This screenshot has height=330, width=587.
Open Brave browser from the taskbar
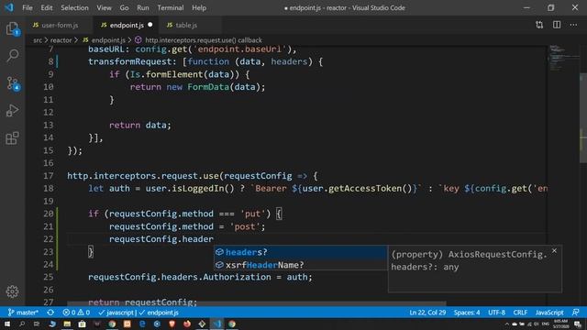tap(172, 324)
